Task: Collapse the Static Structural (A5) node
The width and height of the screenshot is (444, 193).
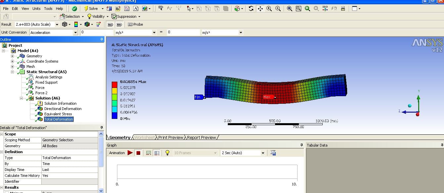Action: 13,72
